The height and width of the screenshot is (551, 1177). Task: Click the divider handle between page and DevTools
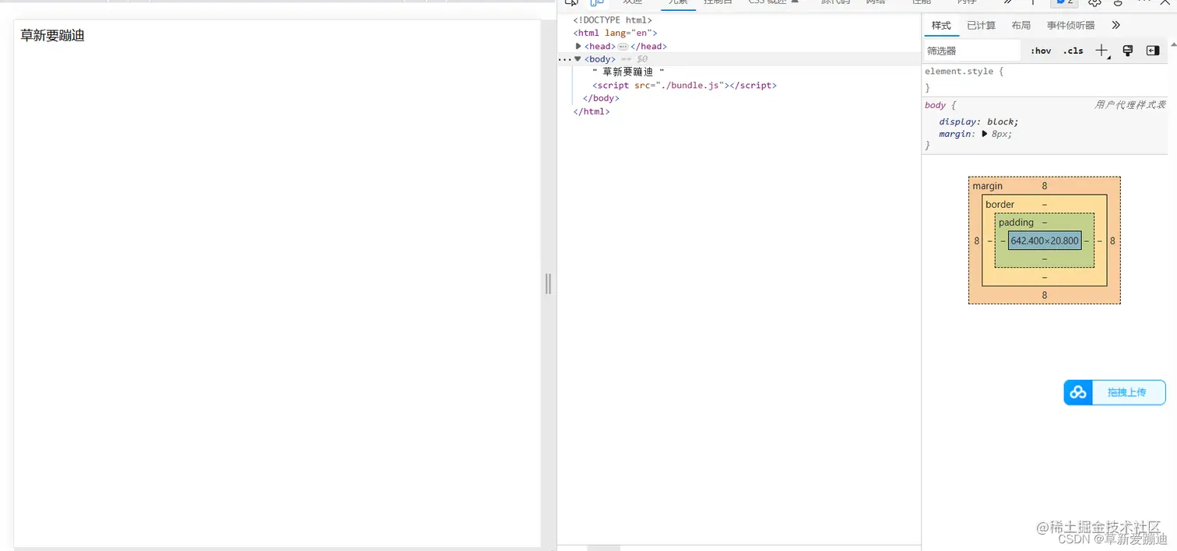pyautogui.click(x=548, y=284)
